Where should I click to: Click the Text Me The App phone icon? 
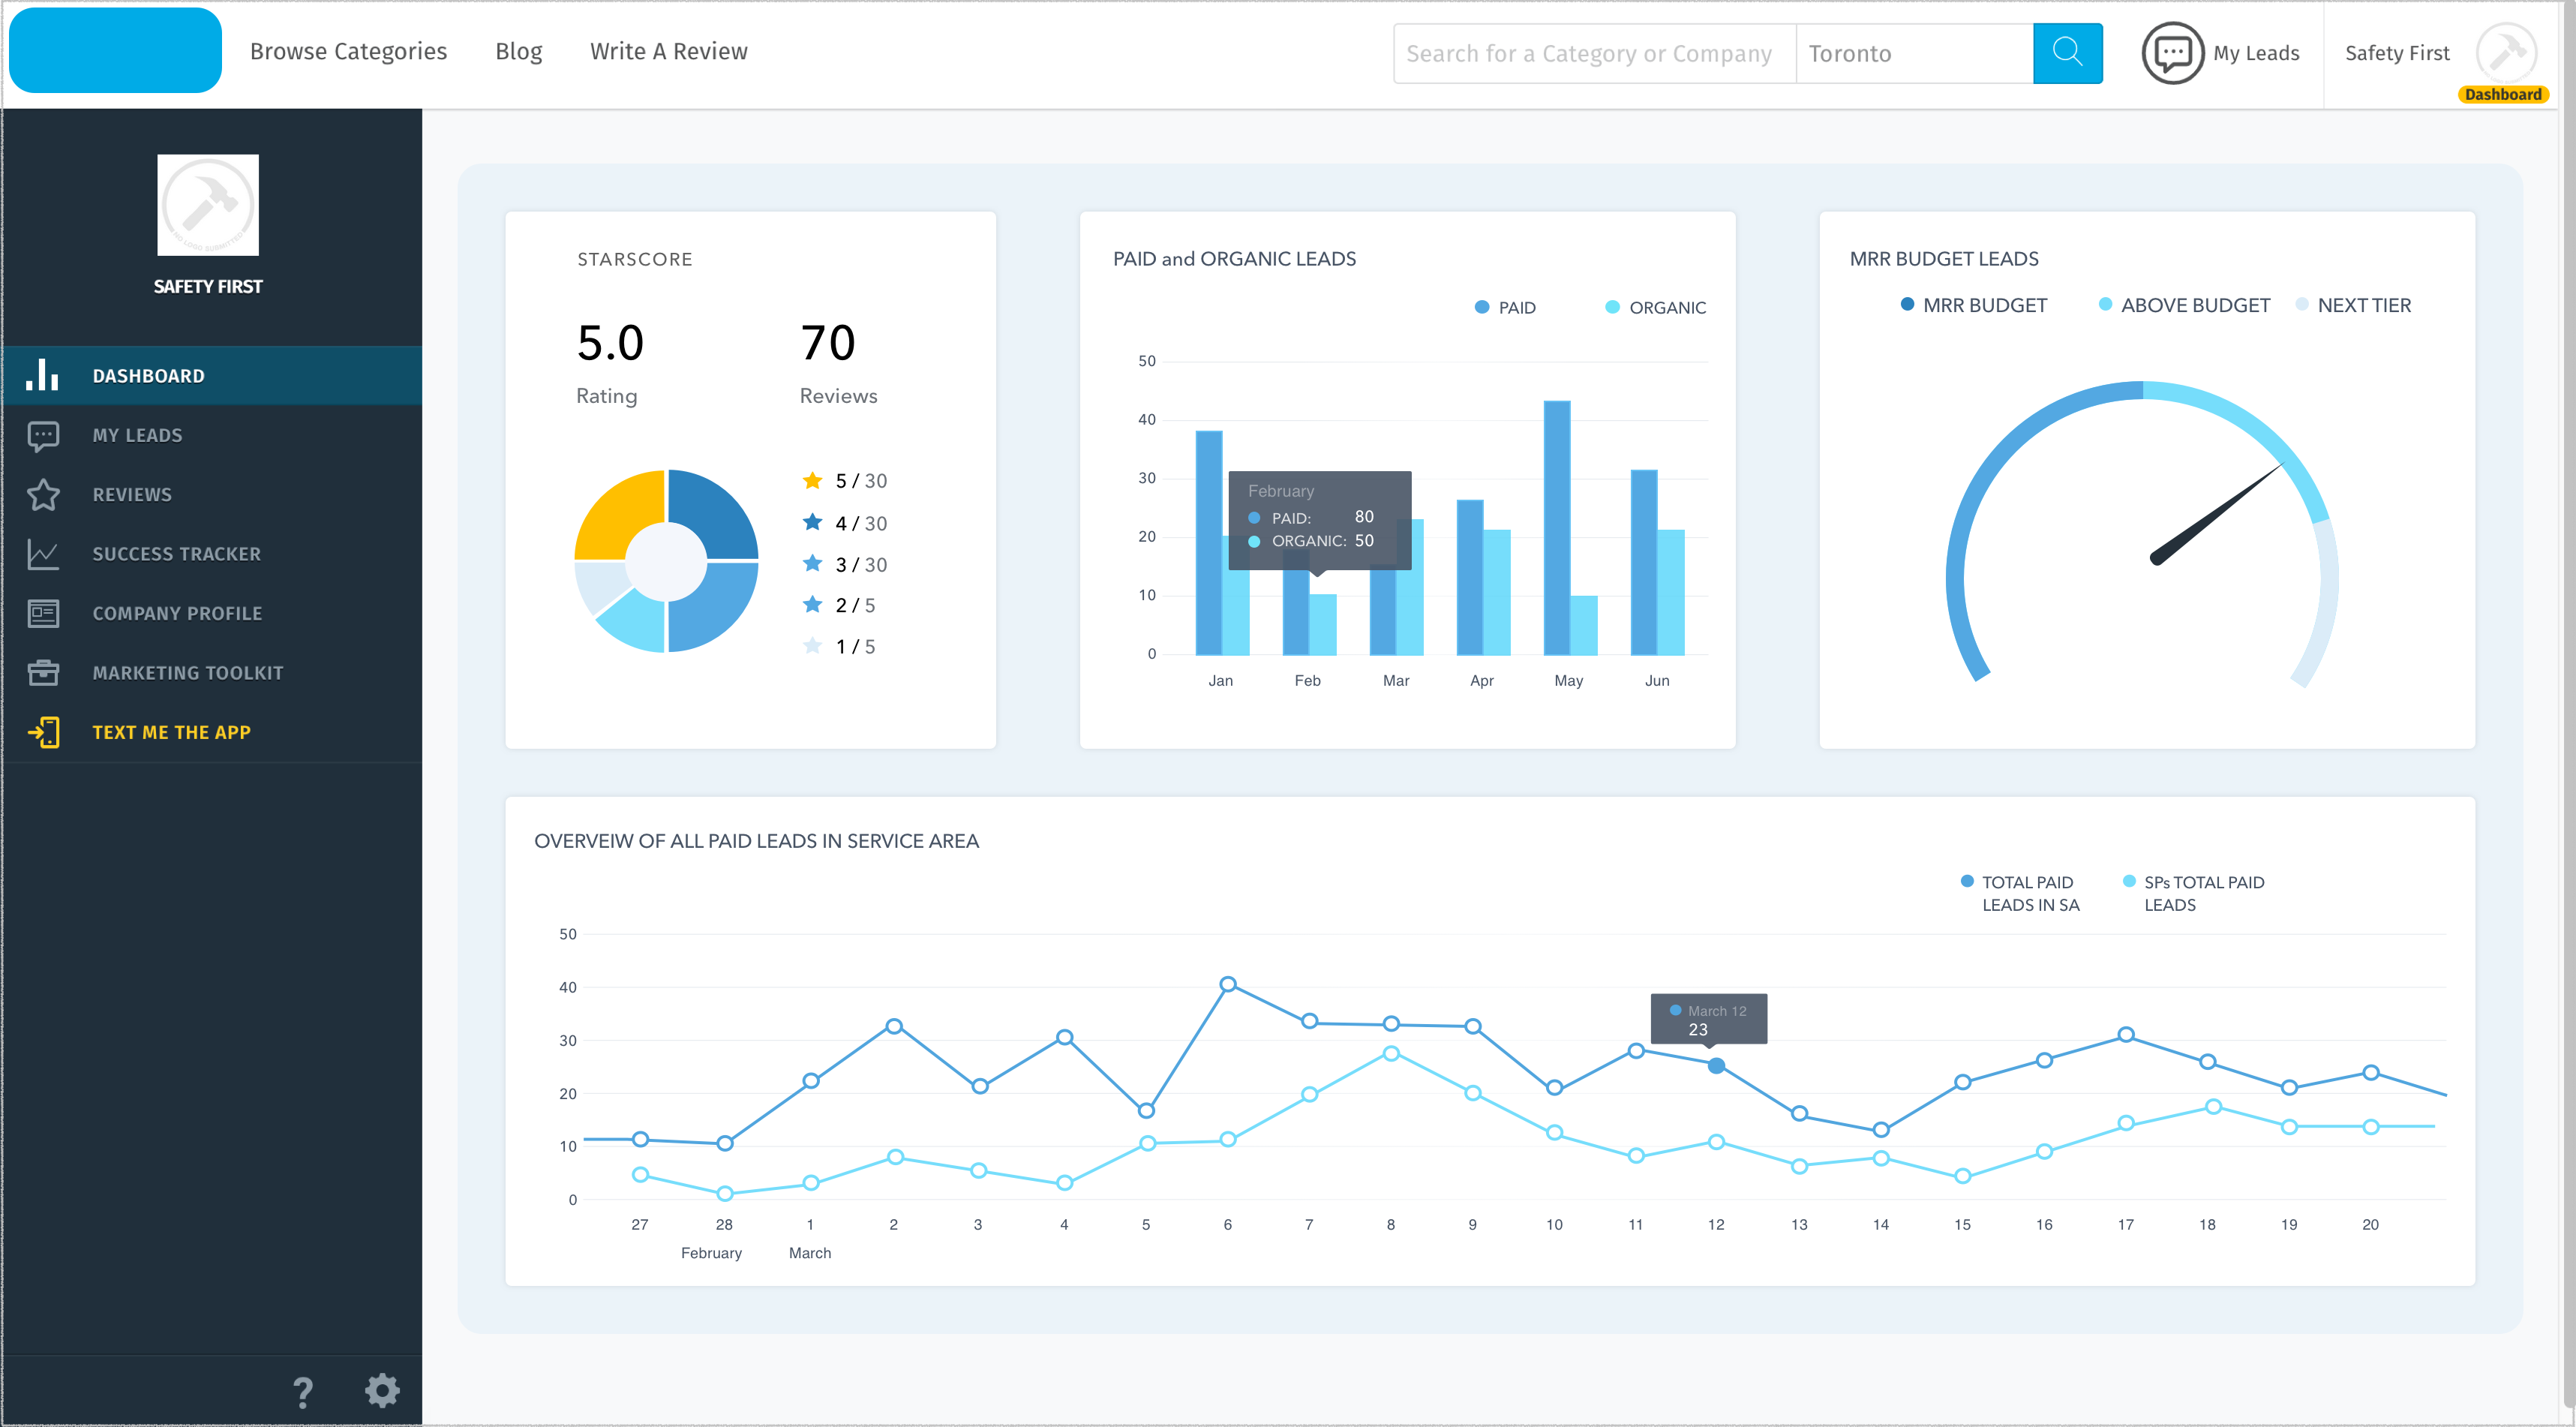tap(44, 732)
